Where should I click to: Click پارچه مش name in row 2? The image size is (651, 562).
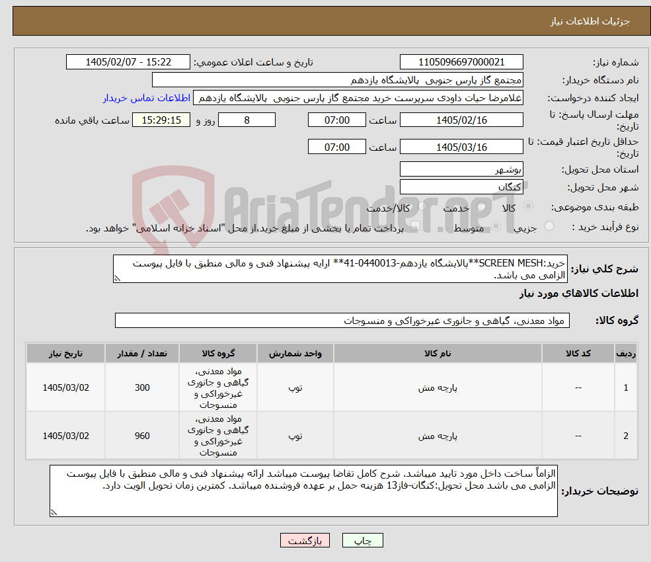point(438,436)
